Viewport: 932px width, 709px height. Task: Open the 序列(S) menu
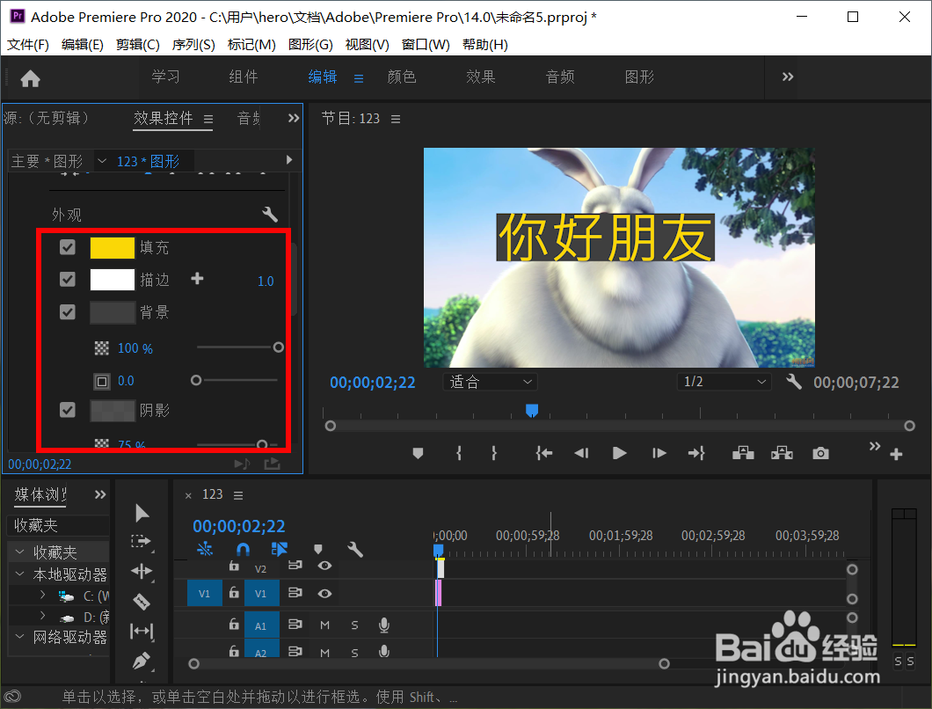(193, 45)
